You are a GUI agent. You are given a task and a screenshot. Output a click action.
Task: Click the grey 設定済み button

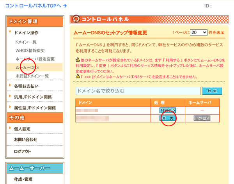coord(202,119)
